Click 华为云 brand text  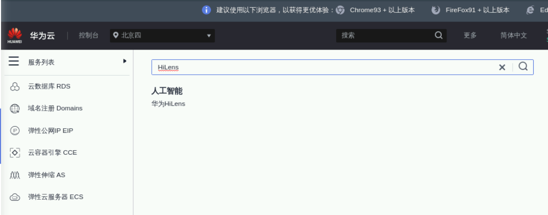tap(42, 36)
